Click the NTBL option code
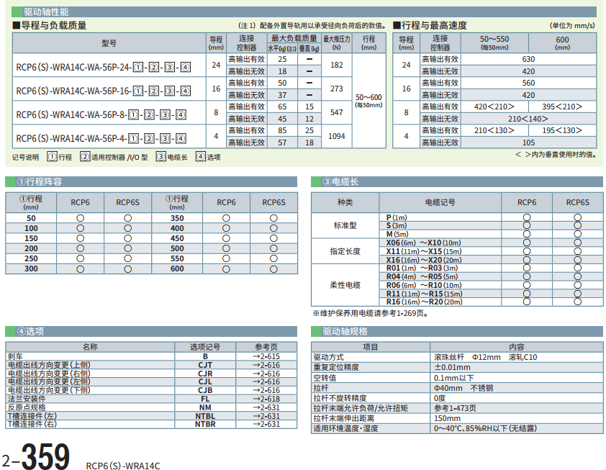Image resolution: width=606 pixels, height=470 pixels. pos(205,416)
